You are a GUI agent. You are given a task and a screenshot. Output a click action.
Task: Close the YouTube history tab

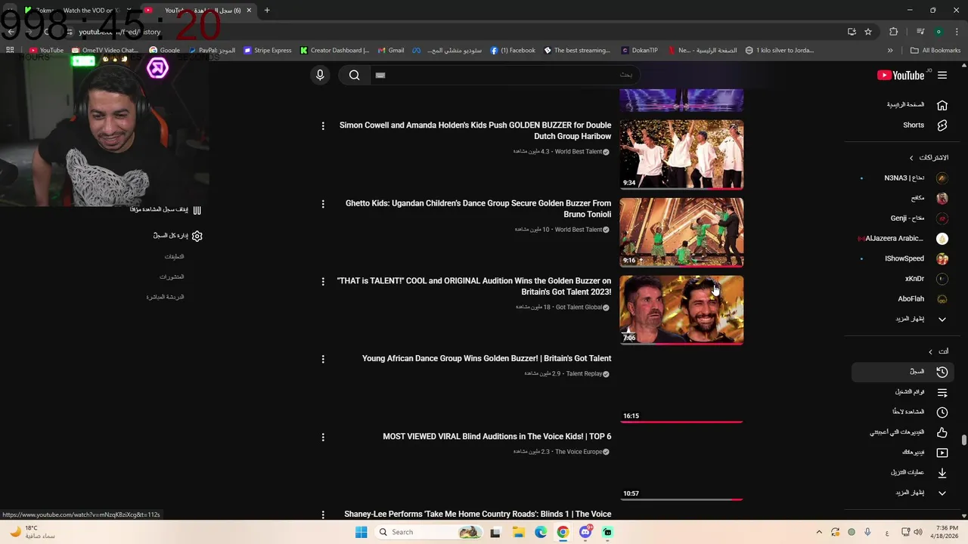[x=249, y=11]
